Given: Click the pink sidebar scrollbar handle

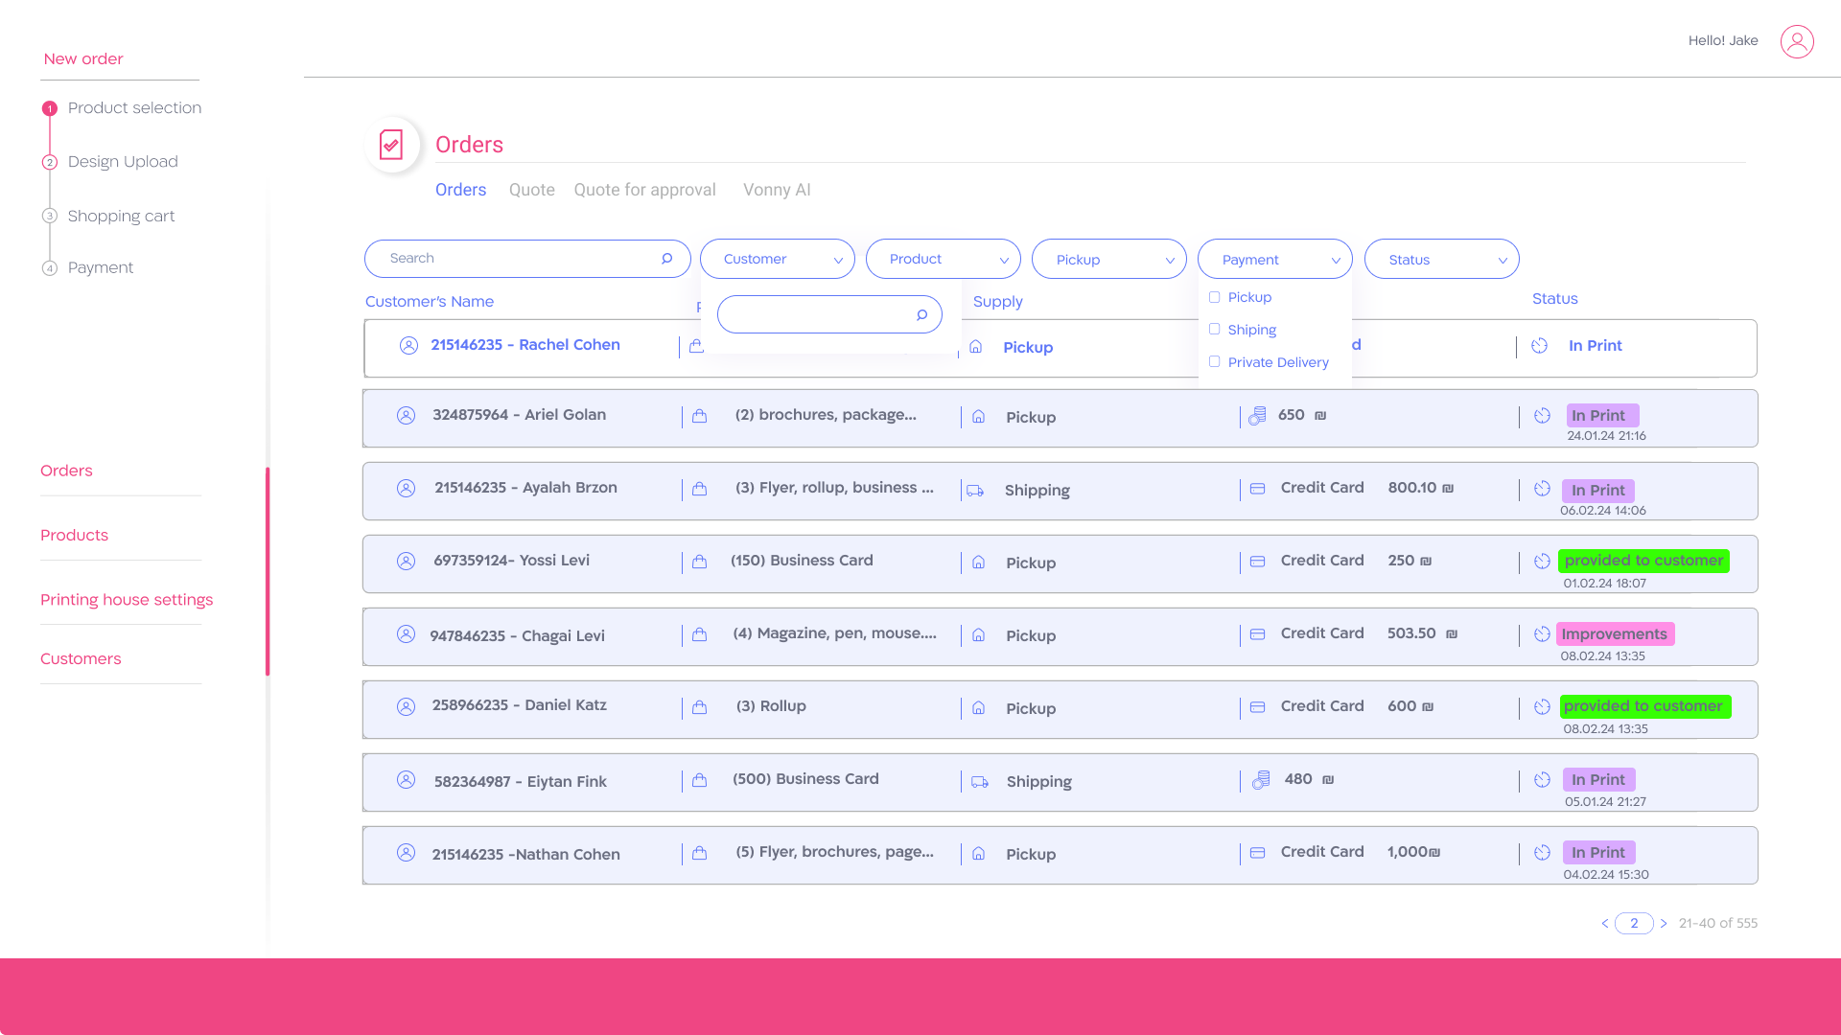Looking at the screenshot, I should (268, 571).
